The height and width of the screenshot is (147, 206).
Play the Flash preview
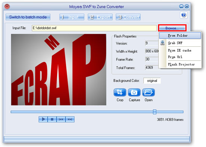click(x=43, y=119)
